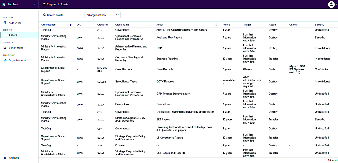Open Settings in the sidebar

pos(14,158)
